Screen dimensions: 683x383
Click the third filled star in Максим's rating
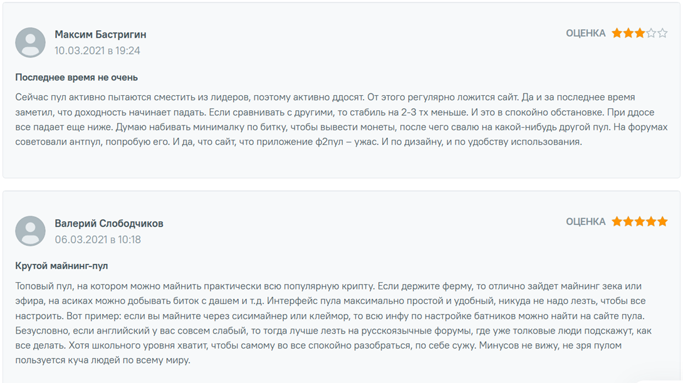tap(640, 33)
